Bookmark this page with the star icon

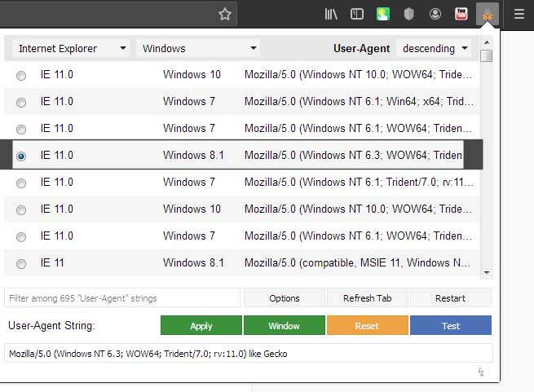point(225,15)
